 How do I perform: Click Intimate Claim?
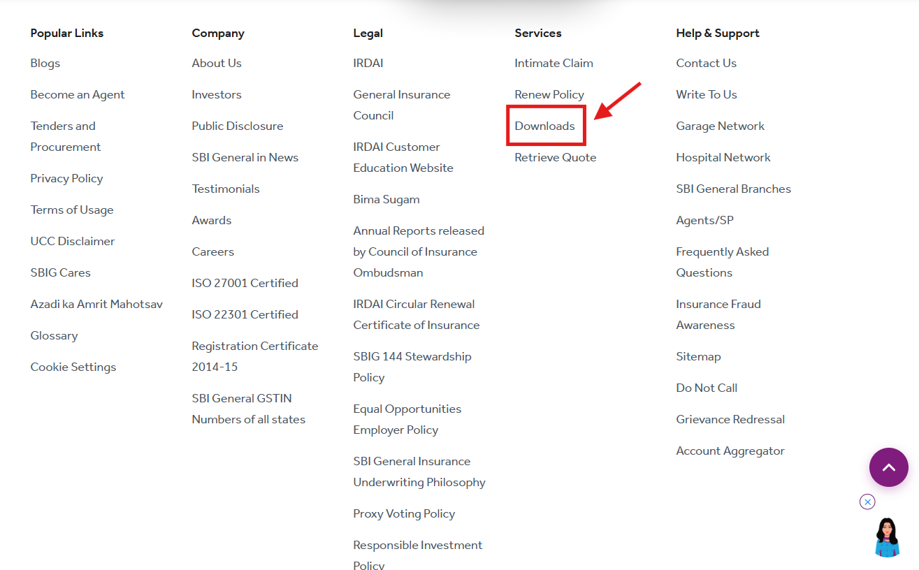click(x=554, y=63)
